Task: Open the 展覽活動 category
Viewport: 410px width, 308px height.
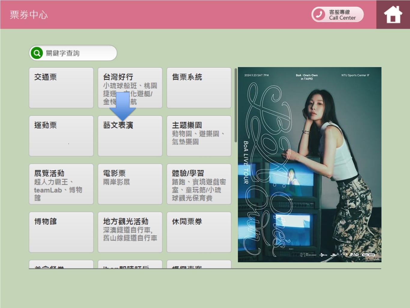Action: pos(61,184)
